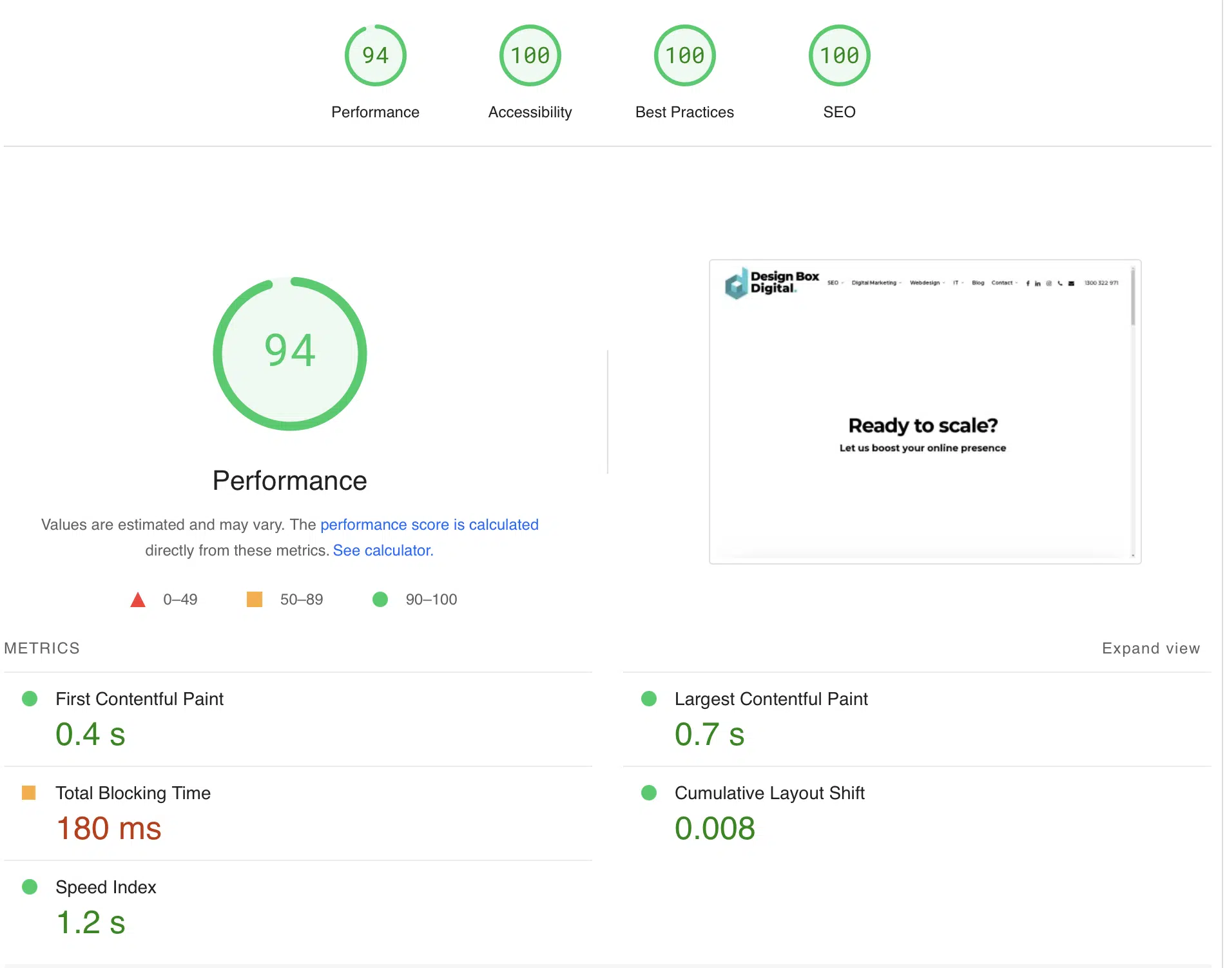
Task: Select the Speed Index metric row
Action: (106, 887)
